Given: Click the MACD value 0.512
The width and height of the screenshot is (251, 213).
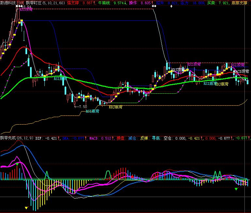Looking at the screenshot, I should (106, 138).
